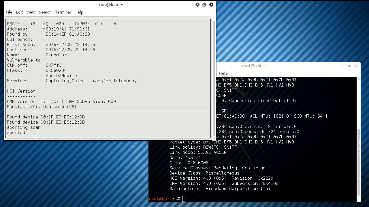Screen dimensions: 369x207
Task: Click the address 00:19:A1:71:91:C1
Action: coord(68,29)
